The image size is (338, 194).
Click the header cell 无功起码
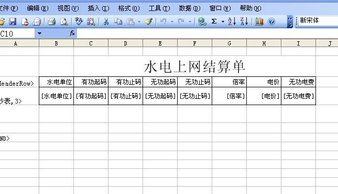tap(160, 82)
